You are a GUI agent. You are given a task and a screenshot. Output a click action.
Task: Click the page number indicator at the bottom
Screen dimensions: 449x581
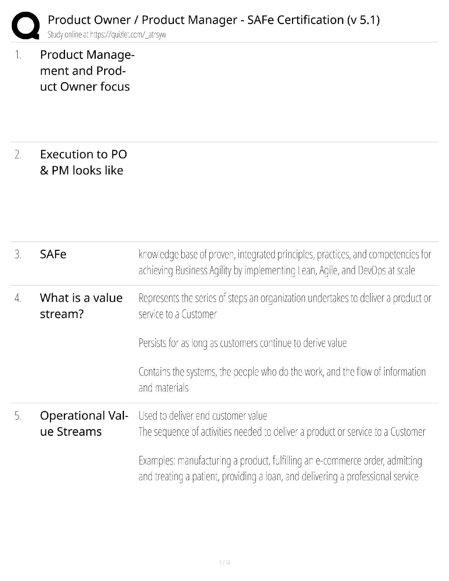click(224, 563)
